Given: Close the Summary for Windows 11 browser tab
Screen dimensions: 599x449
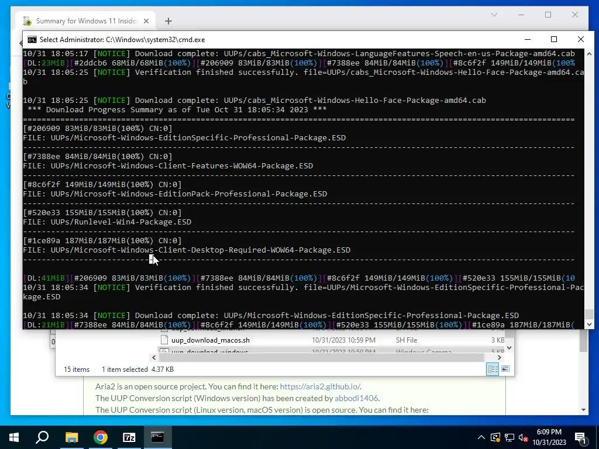Looking at the screenshot, I should pos(146,21).
